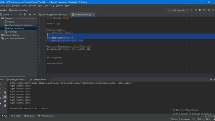This screenshot has height=121, width=215.
Task: Click the CRLF line separator status
Action: pos(200,119)
